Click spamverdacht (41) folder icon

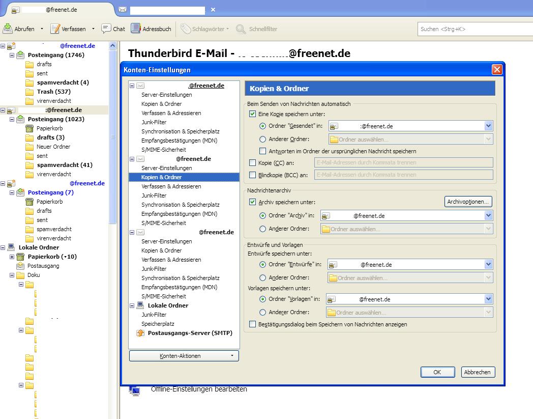tap(29, 165)
